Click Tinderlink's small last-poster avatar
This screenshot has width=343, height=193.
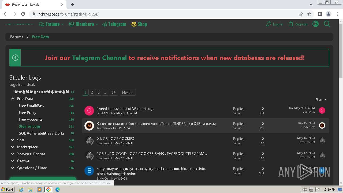pos(322,125)
